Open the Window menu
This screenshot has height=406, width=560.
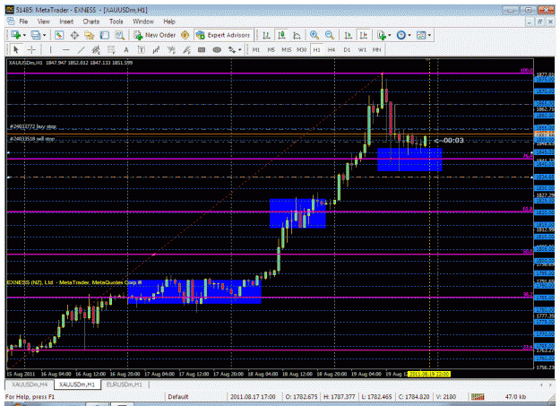pos(142,22)
